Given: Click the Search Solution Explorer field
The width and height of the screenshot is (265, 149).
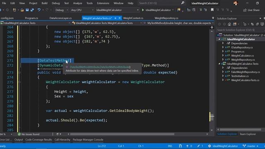Looking at the screenshot, I should click(241, 30).
